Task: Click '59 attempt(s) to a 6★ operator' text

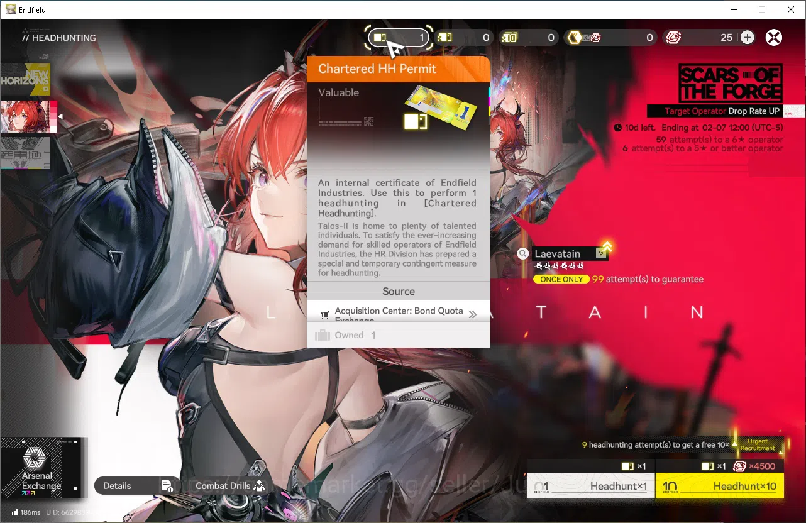Action: click(719, 140)
